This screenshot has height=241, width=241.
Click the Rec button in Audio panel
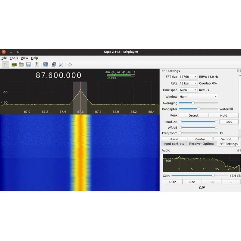point(192,181)
